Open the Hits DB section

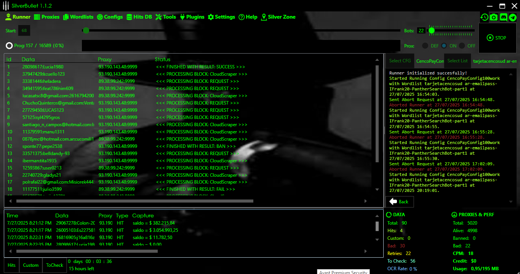tap(139, 17)
